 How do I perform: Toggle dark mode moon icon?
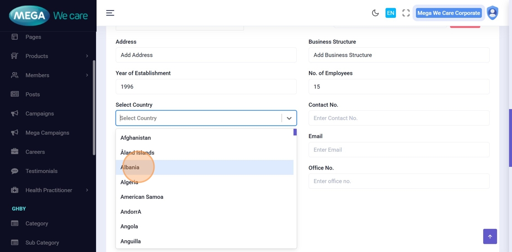375,13
